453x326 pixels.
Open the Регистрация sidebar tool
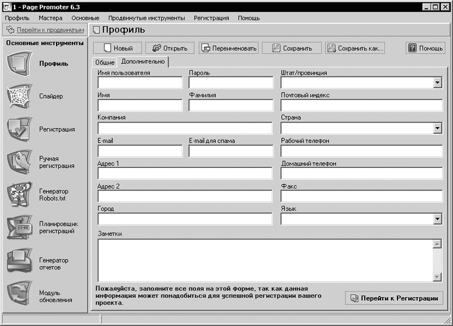(x=20, y=129)
